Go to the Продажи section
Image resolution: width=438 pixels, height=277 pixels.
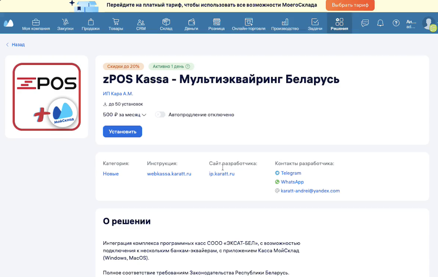(x=91, y=24)
